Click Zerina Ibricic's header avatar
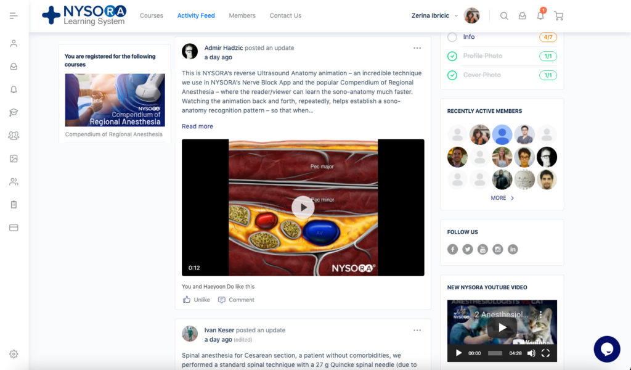Image resolution: width=631 pixels, height=370 pixels. tap(471, 15)
